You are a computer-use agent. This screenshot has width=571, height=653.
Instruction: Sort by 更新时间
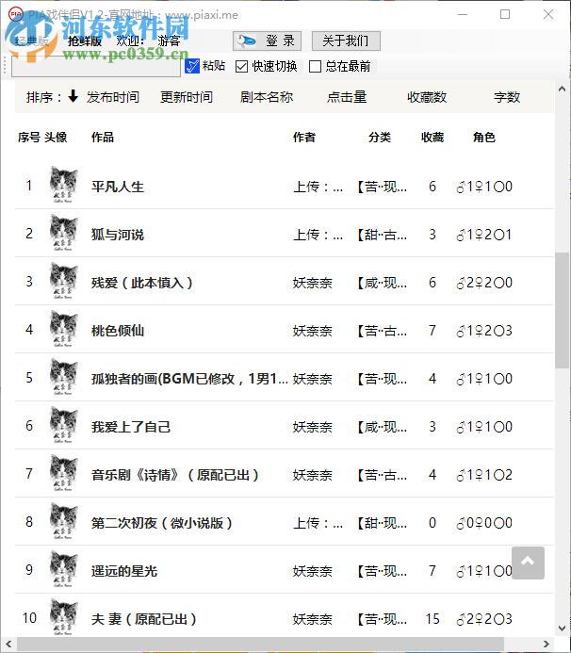(187, 97)
